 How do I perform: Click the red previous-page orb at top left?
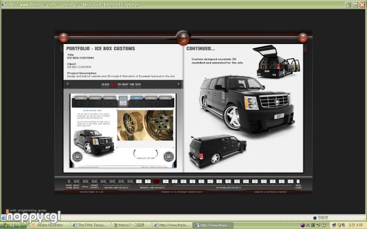tap(64, 37)
